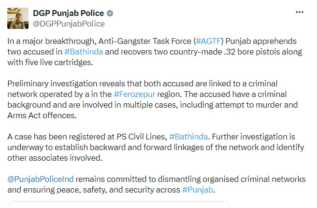Open #Bathinda hashtag near 'two accused in'
317x208 pixels.
[84, 52]
